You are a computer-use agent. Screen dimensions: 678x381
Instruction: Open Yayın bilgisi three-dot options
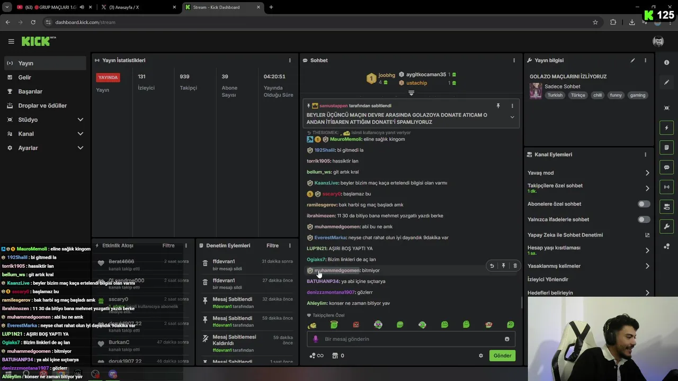[645, 60]
